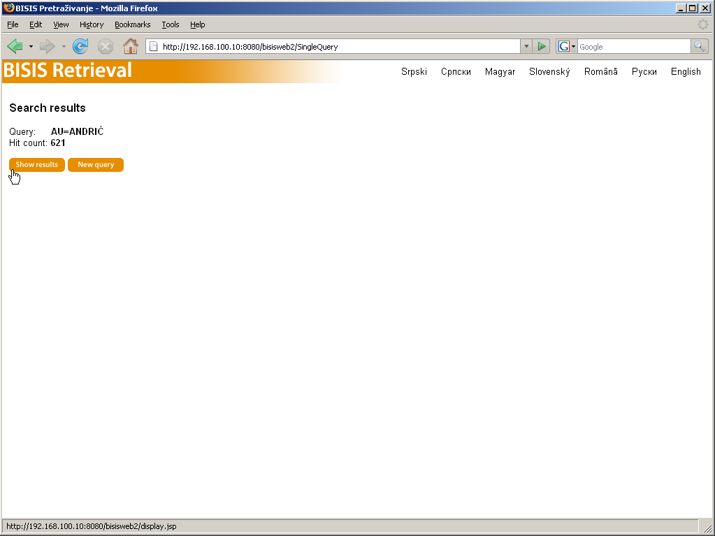Screen dimensions: 715x536
Task: Click the query text AU=ANDRIĆ
Action: pyautogui.click(x=77, y=131)
